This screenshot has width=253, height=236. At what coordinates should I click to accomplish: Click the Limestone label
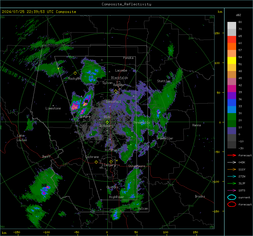[53, 108]
